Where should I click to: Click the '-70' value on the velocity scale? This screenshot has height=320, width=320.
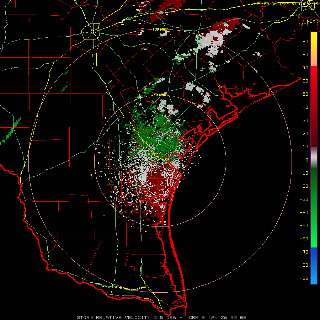(x=304, y=252)
